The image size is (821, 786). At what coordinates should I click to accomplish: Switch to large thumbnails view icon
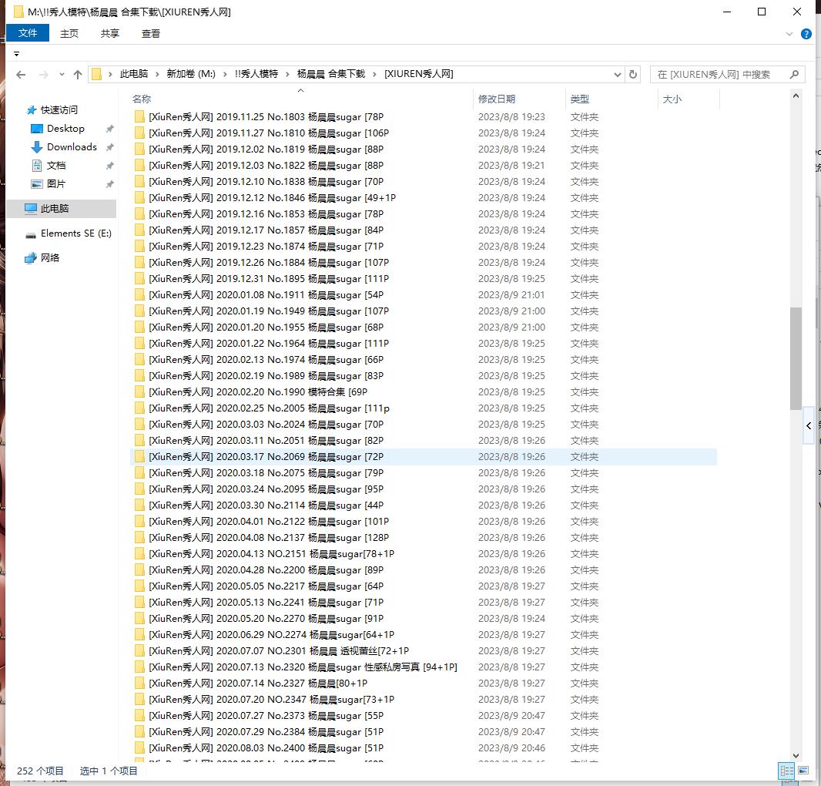(x=803, y=771)
